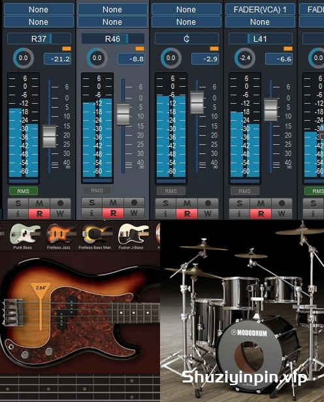Toggle input monitor on R46 channel
Viewport: 324px width, 402px height.
point(92,213)
